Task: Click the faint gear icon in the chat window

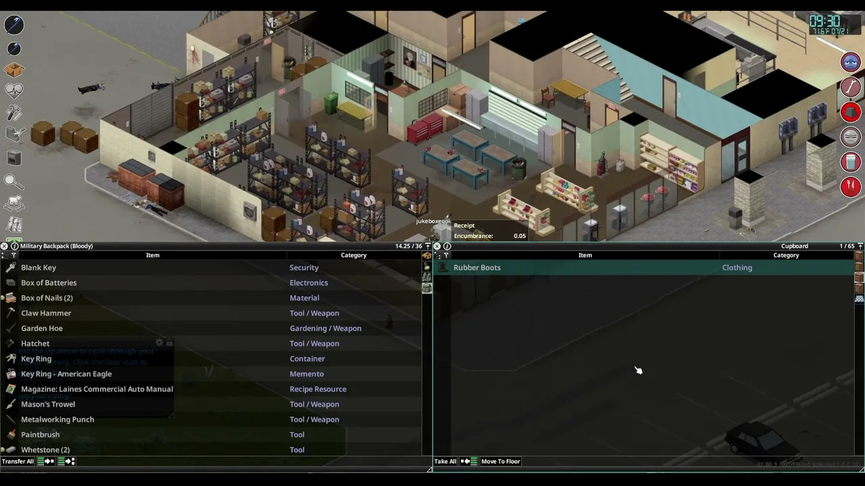Action: (159, 343)
